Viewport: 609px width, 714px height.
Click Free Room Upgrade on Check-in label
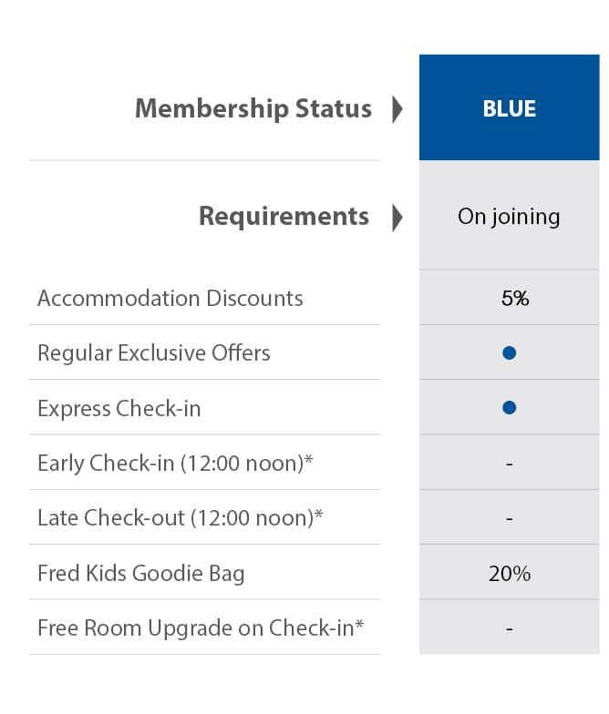click(201, 628)
